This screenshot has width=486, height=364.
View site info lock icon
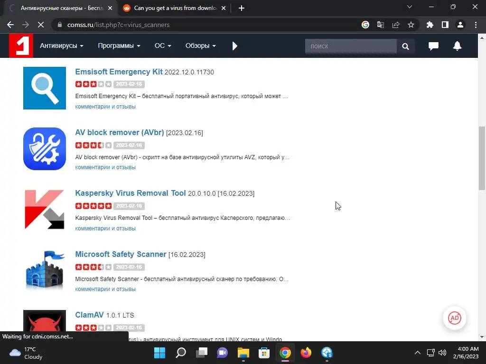pyautogui.click(x=60, y=25)
